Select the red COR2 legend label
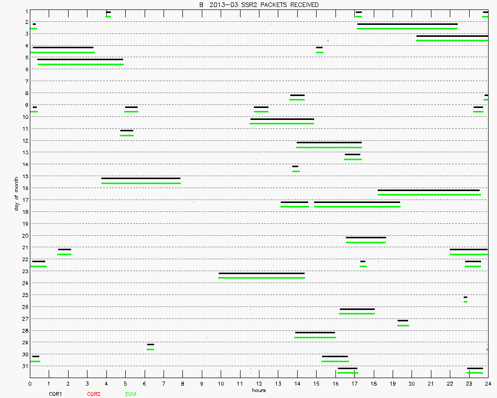Screen dimensions: 497x398 (x=93, y=394)
